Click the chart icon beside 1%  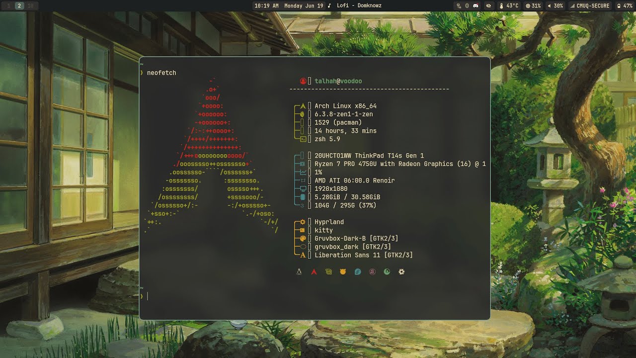(303, 172)
